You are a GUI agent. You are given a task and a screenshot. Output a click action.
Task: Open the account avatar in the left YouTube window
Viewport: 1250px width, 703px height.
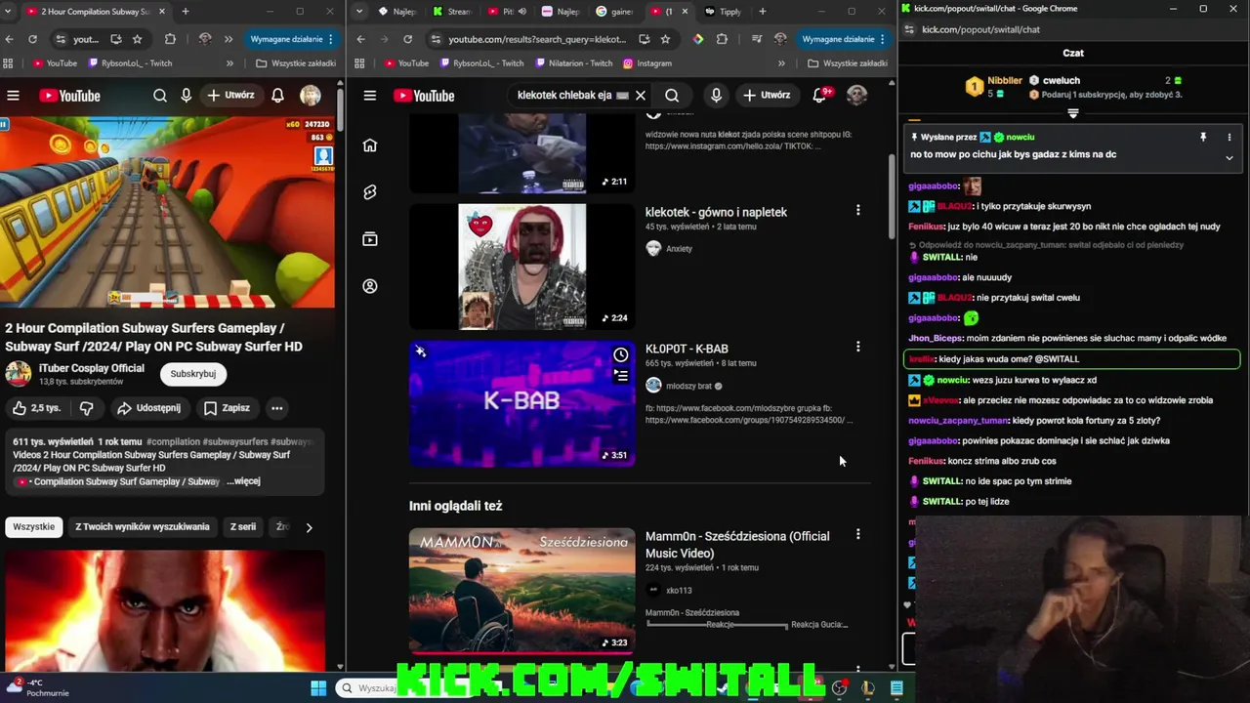[x=310, y=96]
